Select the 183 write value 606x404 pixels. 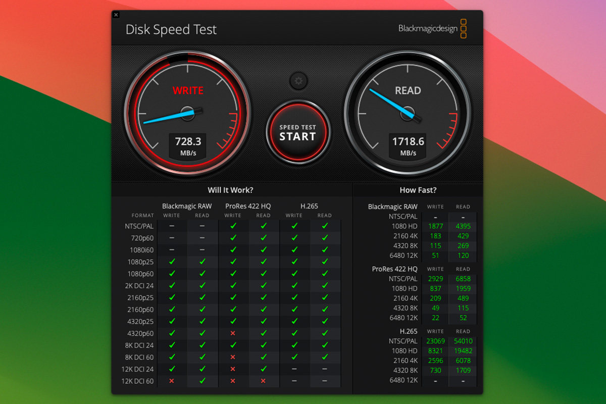pos(435,236)
